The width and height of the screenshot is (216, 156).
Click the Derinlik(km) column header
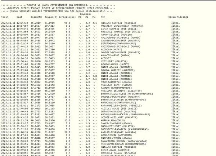tap(67, 17)
